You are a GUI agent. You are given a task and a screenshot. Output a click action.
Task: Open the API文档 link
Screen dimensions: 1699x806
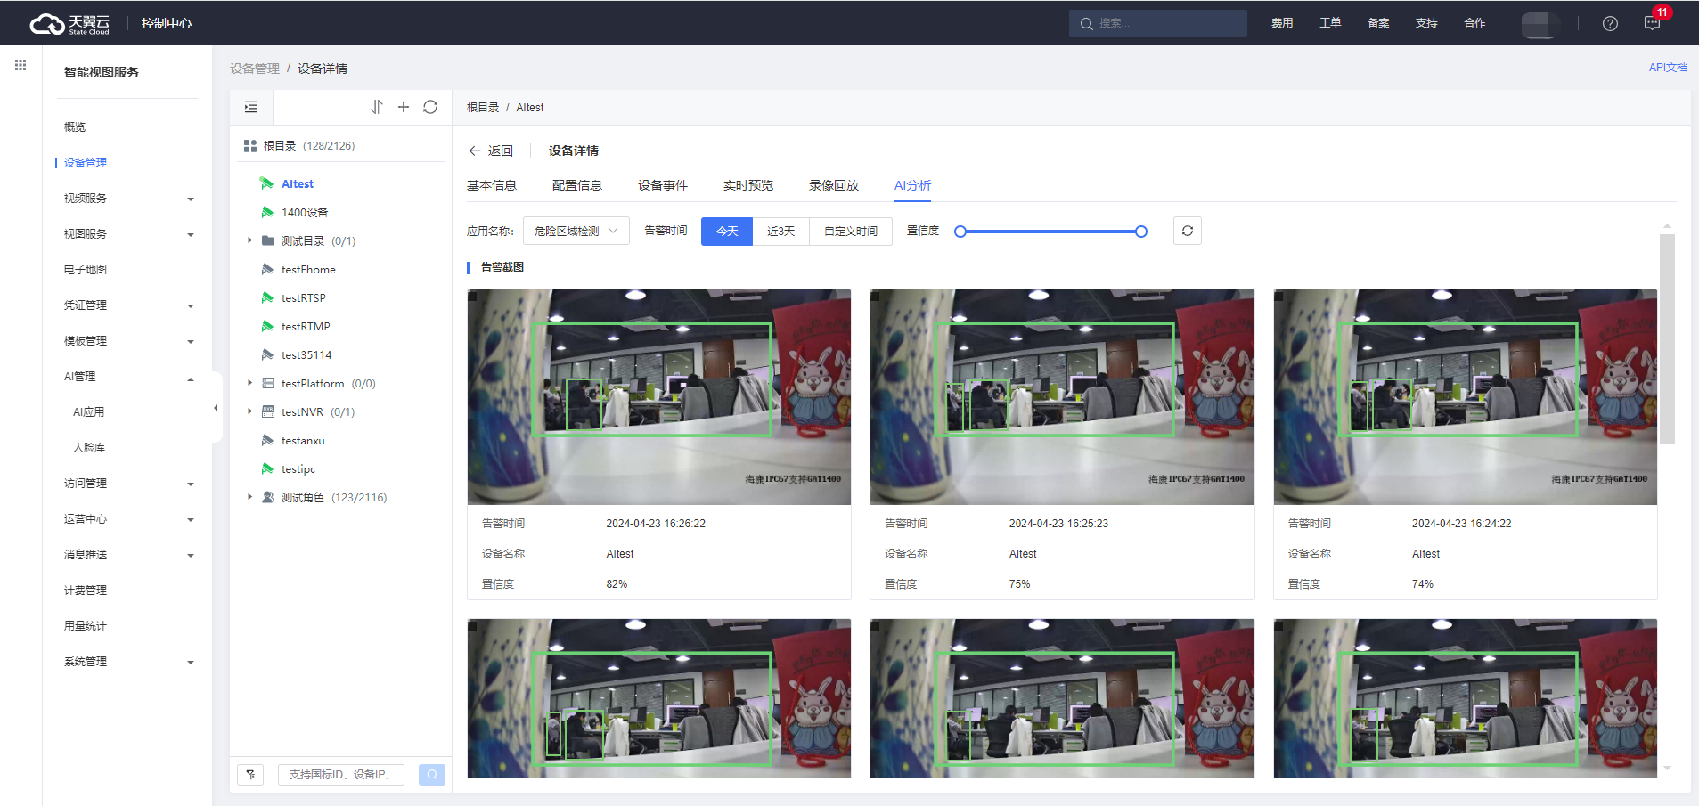tap(1668, 68)
